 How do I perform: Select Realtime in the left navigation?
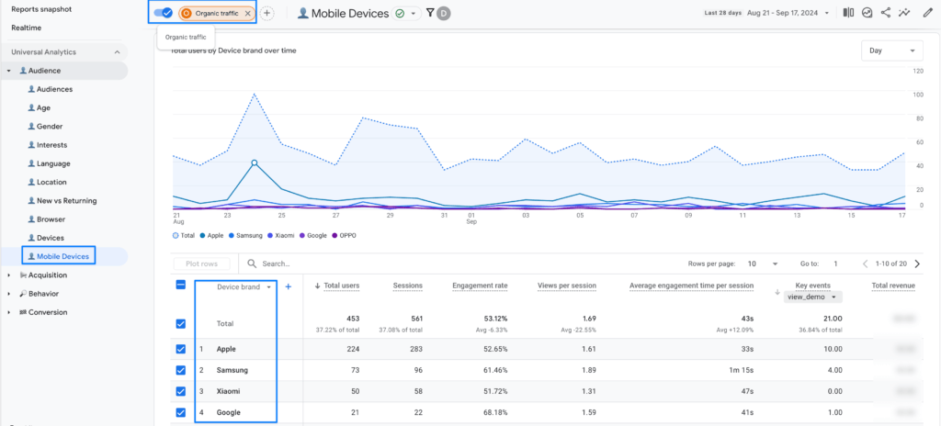tap(27, 28)
